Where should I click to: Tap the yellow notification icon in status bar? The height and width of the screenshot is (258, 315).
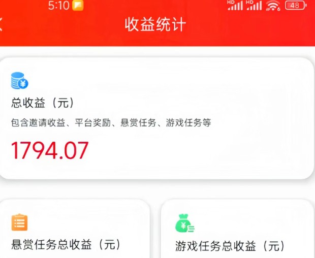78,6
